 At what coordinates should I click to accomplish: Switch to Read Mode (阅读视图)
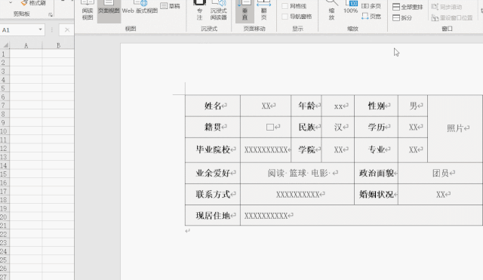click(88, 10)
